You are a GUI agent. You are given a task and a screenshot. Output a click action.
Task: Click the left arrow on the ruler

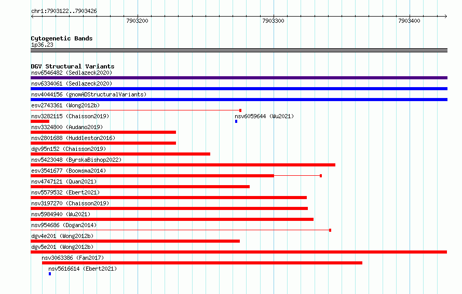tap(32, 16)
